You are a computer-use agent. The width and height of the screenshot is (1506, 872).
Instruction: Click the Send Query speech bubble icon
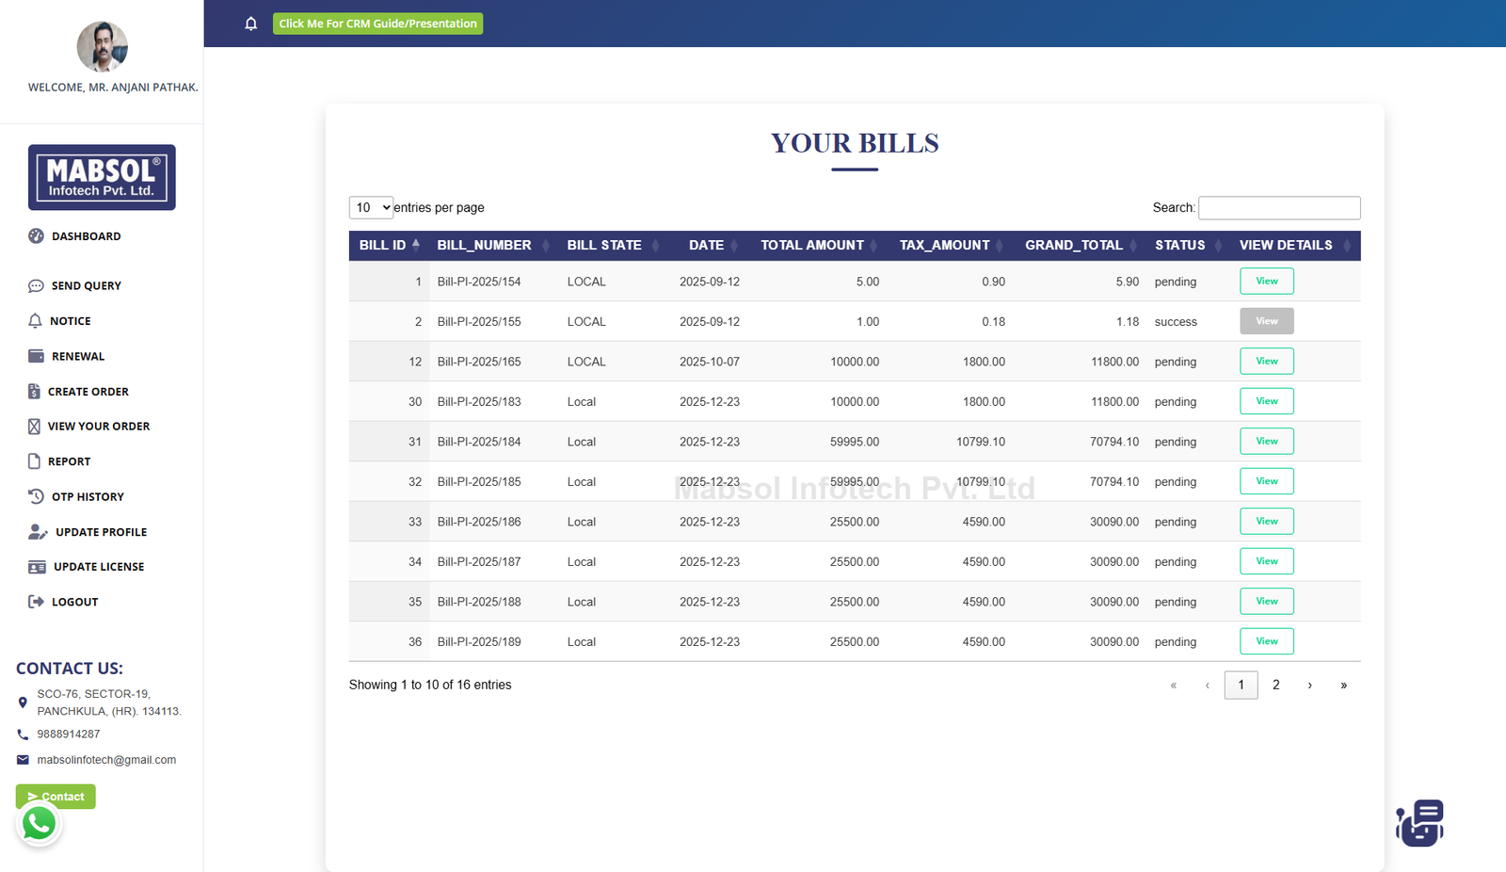pos(36,286)
